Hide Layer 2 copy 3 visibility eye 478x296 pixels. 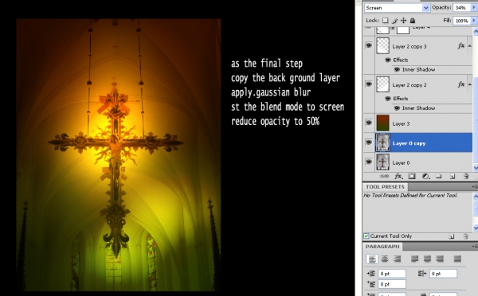click(369, 45)
